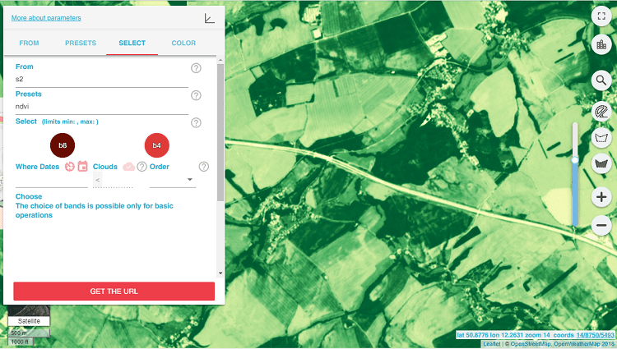The width and height of the screenshot is (617, 349).
Task: Click the circular date reset icon
Action: (x=70, y=167)
